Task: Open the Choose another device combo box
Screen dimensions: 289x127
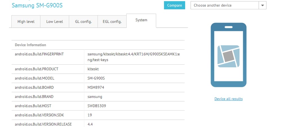Action: coord(225,5)
